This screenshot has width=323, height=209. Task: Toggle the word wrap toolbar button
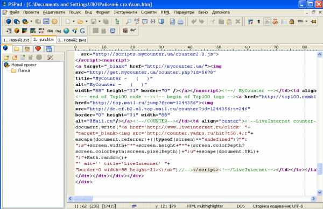[267, 21]
